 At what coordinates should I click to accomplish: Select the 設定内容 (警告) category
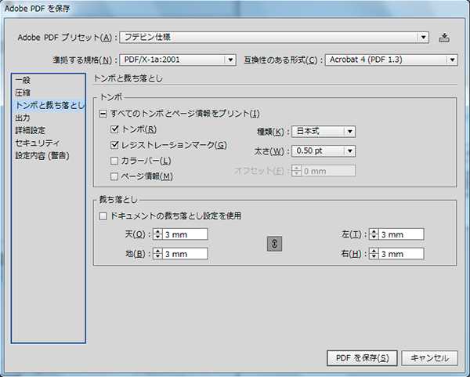pyautogui.click(x=49, y=156)
